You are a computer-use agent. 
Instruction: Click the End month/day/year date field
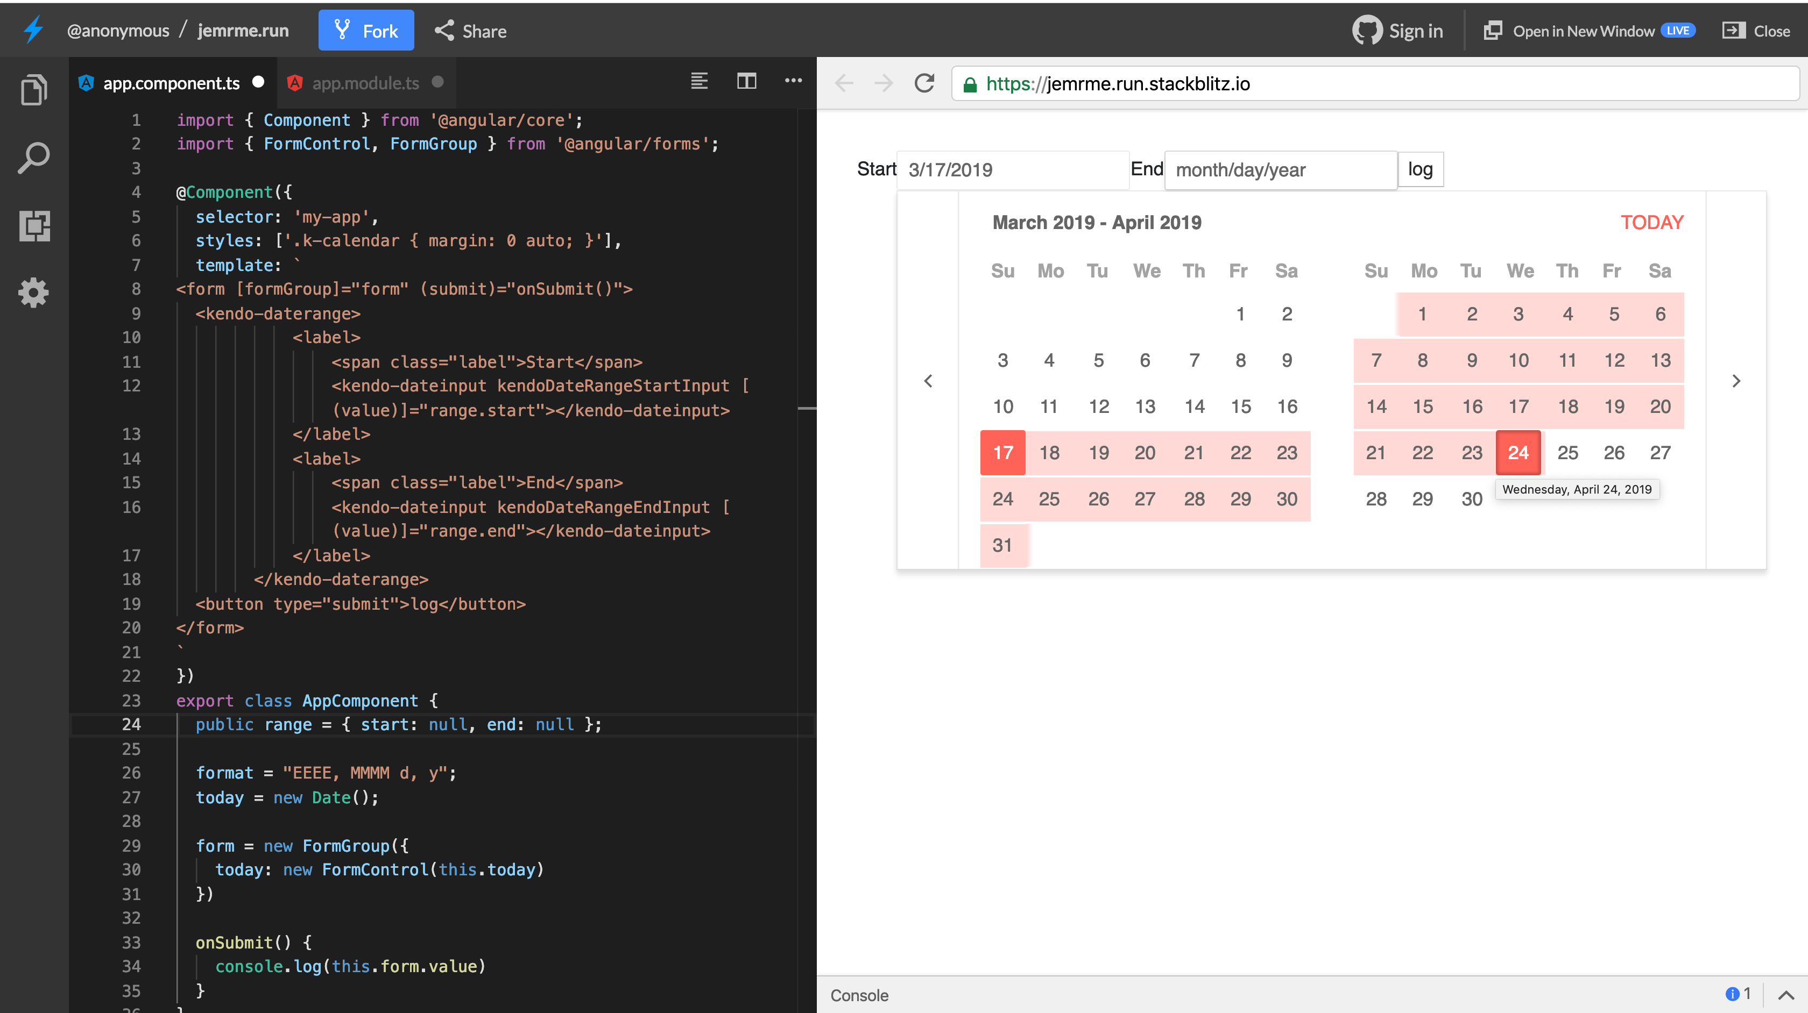point(1280,169)
